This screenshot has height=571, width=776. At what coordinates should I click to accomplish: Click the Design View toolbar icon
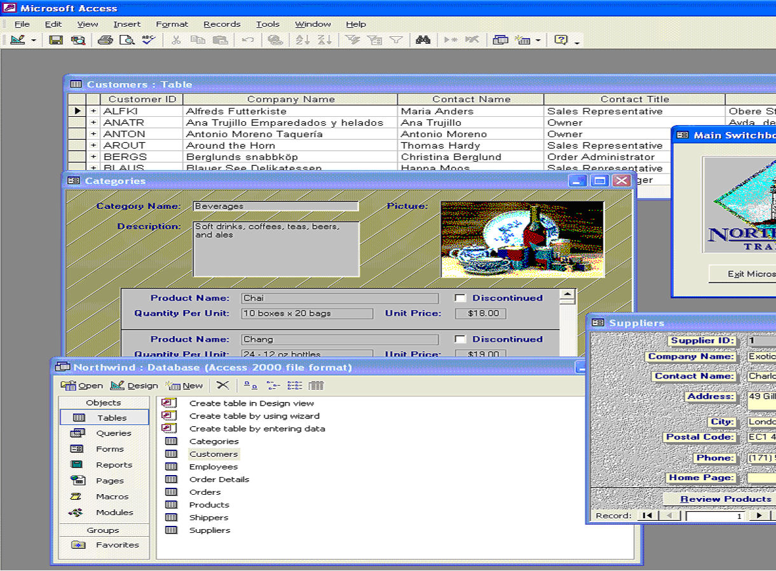tap(18, 40)
